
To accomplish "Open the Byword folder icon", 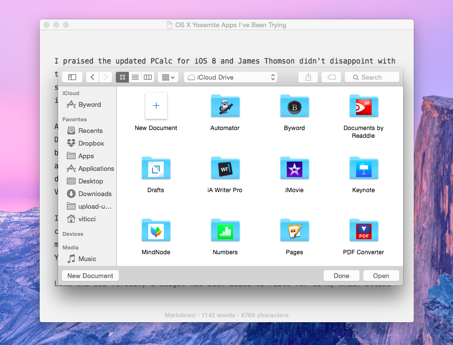I will pos(295,106).
